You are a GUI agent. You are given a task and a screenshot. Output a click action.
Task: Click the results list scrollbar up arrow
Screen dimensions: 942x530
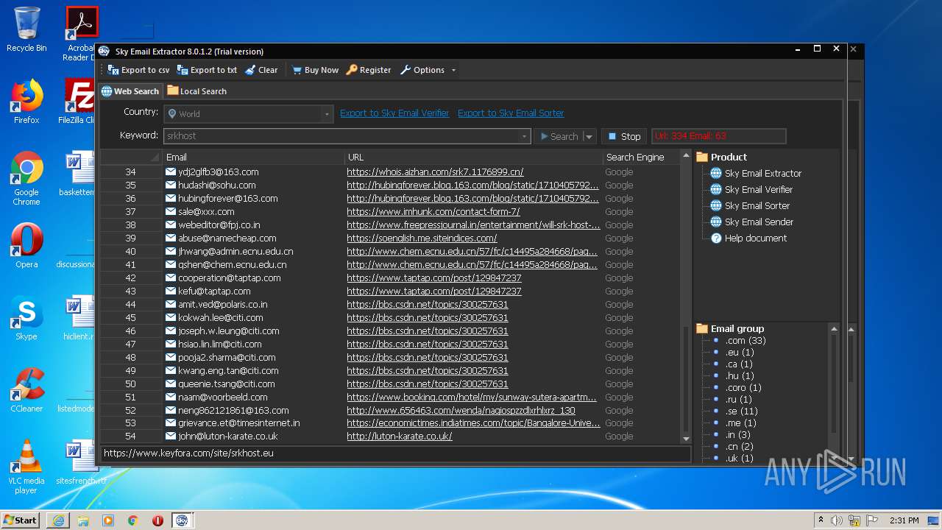pos(686,156)
